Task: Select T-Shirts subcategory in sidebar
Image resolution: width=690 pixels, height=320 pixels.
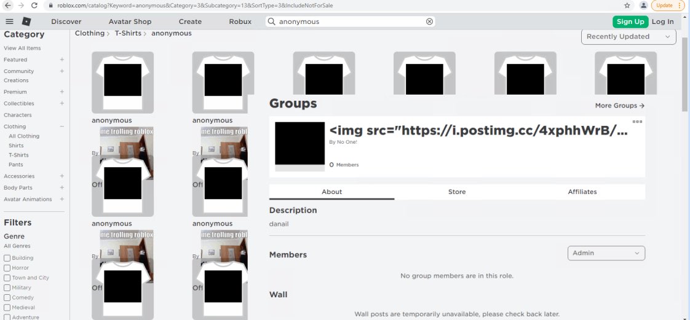Action: pos(18,155)
